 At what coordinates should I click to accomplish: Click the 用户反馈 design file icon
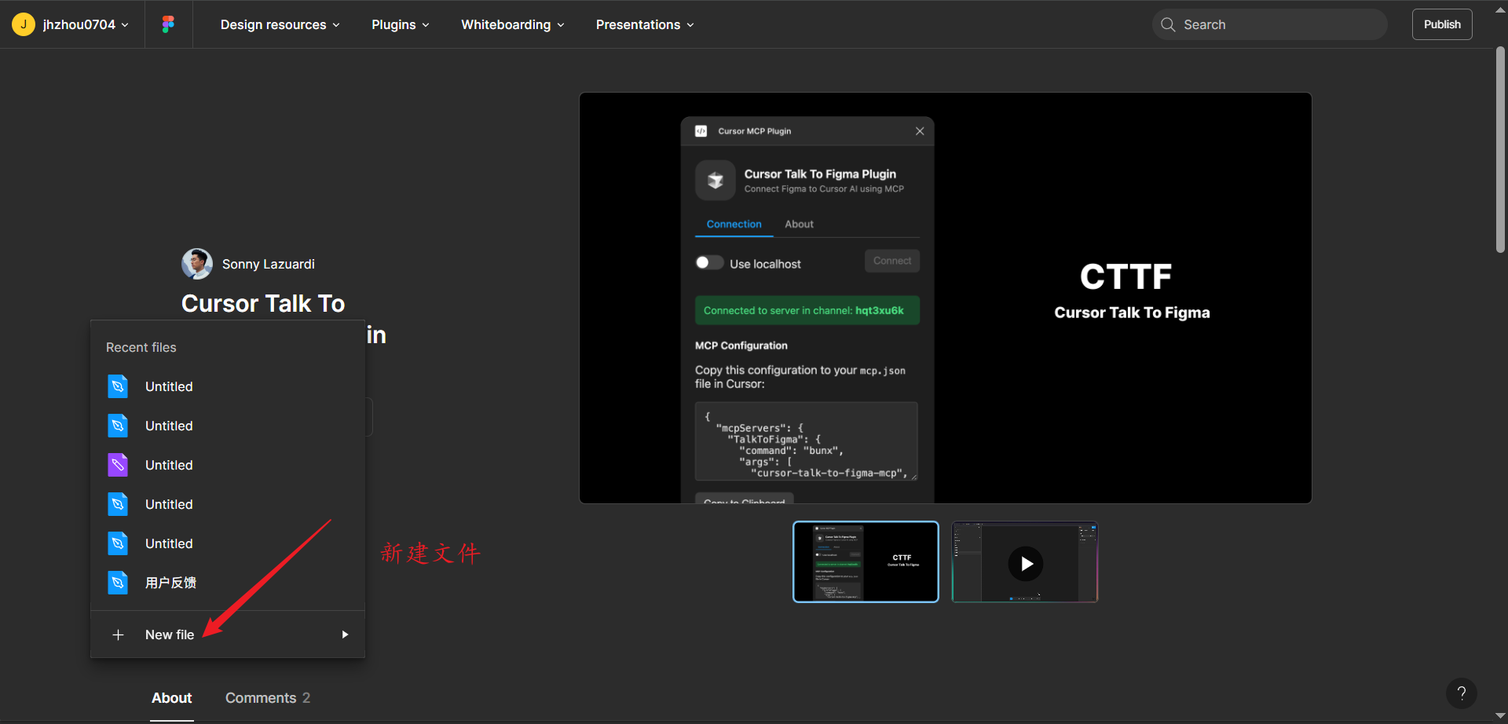[118, 583]
